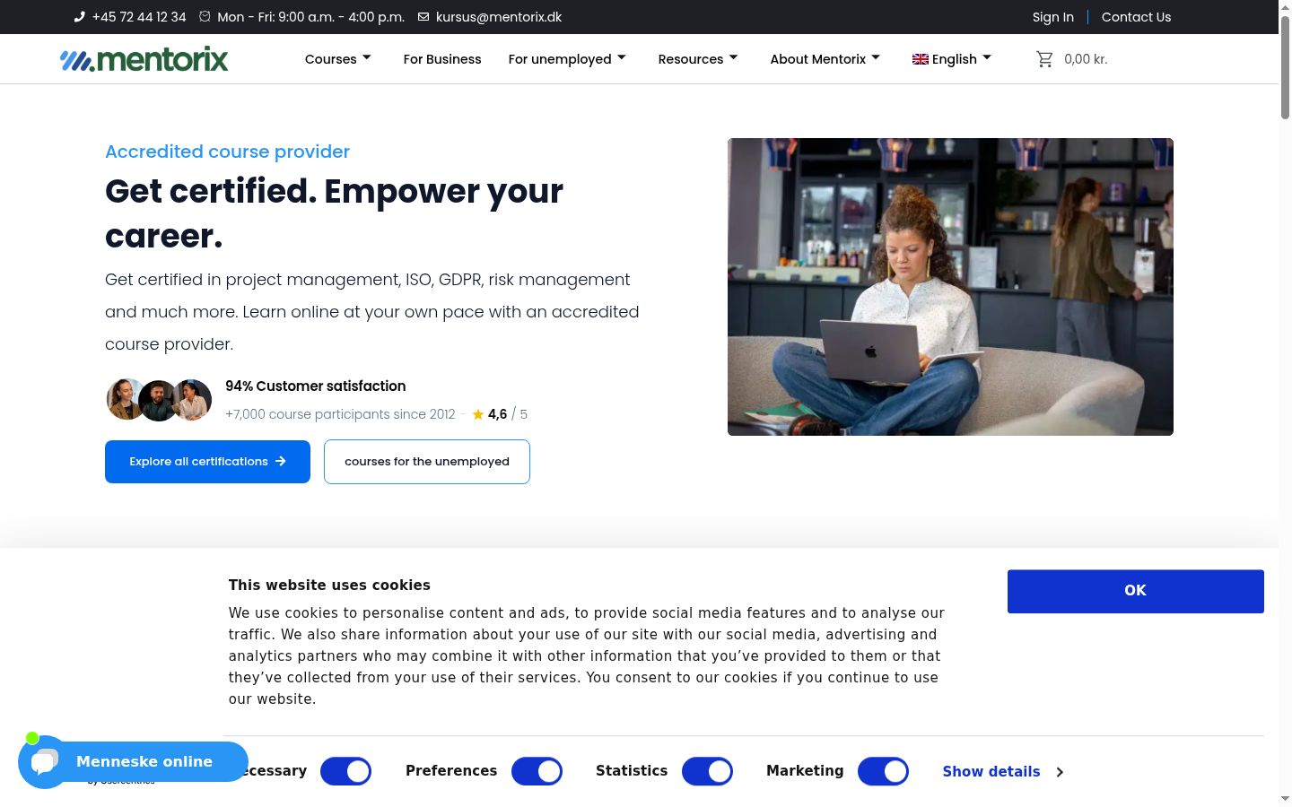
Task: Click the 94% Customer satisfaction text
Action: [x=316, y=386]
